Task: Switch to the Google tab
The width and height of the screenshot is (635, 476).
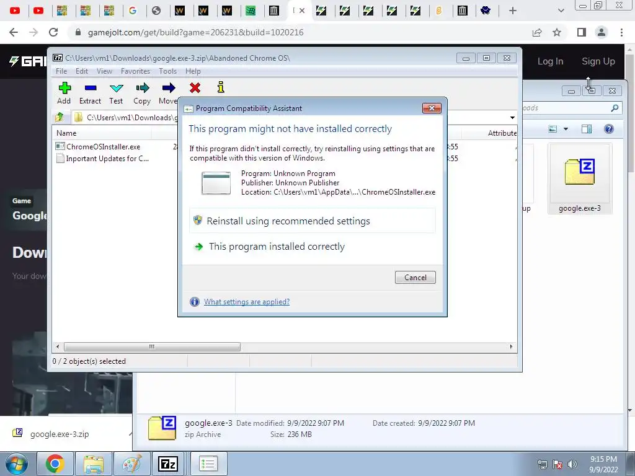Action: click(133, 11)
